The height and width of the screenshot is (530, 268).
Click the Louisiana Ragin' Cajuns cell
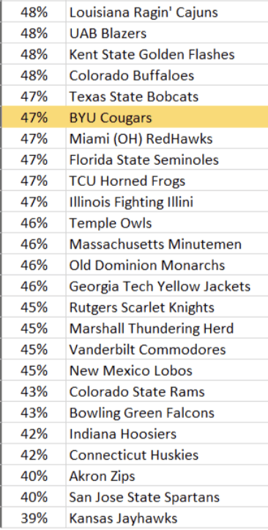coord(167,12)
